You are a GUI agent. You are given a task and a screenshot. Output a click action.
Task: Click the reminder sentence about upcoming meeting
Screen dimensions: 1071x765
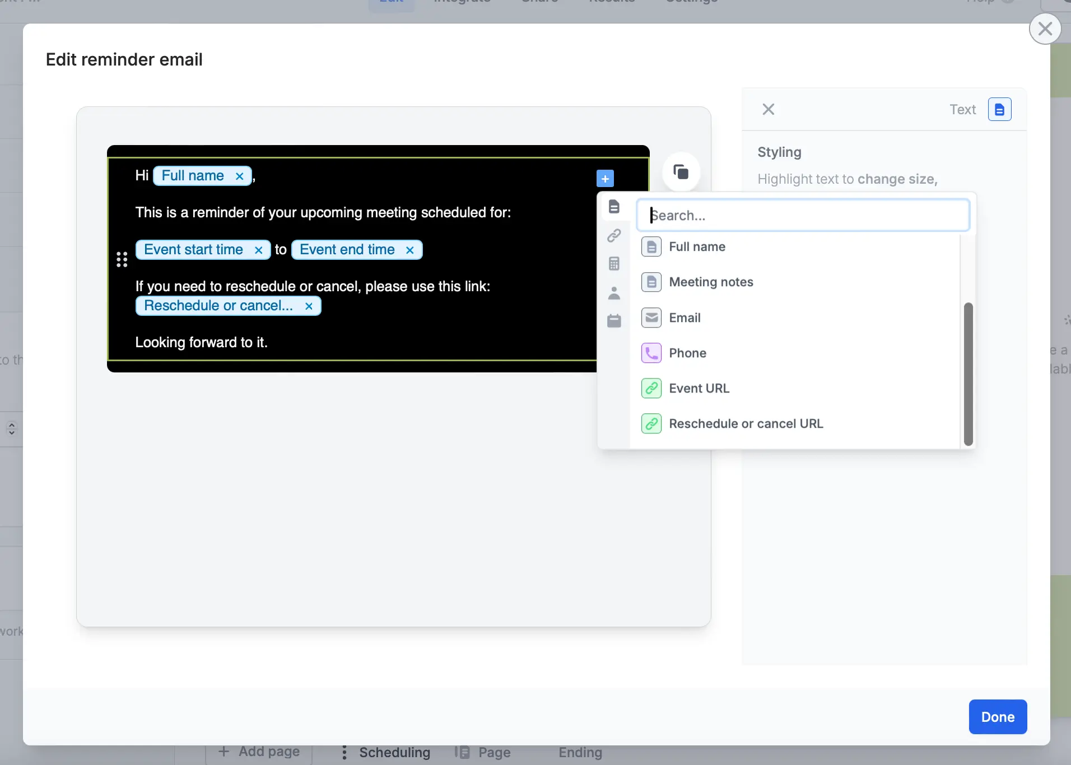click(x=323, y=213)
